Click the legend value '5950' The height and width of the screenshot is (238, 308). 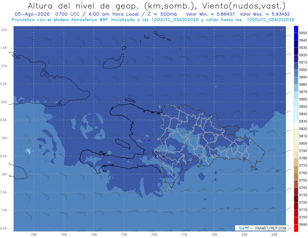(x=303, y=33)
